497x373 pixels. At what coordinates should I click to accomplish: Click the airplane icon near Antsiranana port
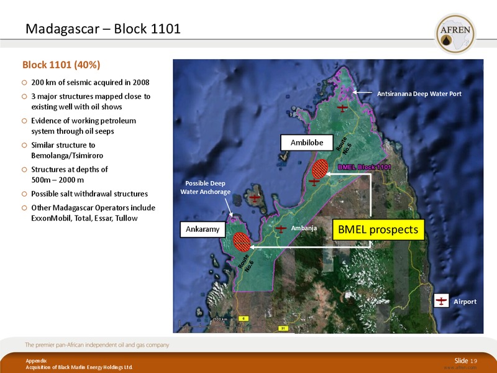pos(342,108)
